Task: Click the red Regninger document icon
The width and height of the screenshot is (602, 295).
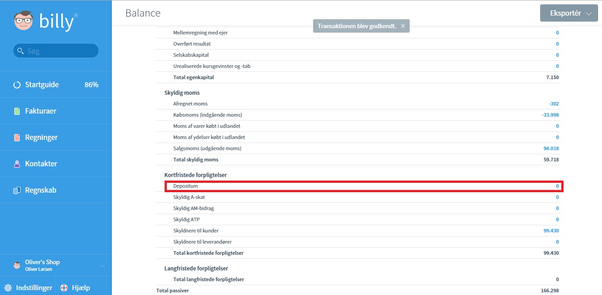Action: click(17, 137)
